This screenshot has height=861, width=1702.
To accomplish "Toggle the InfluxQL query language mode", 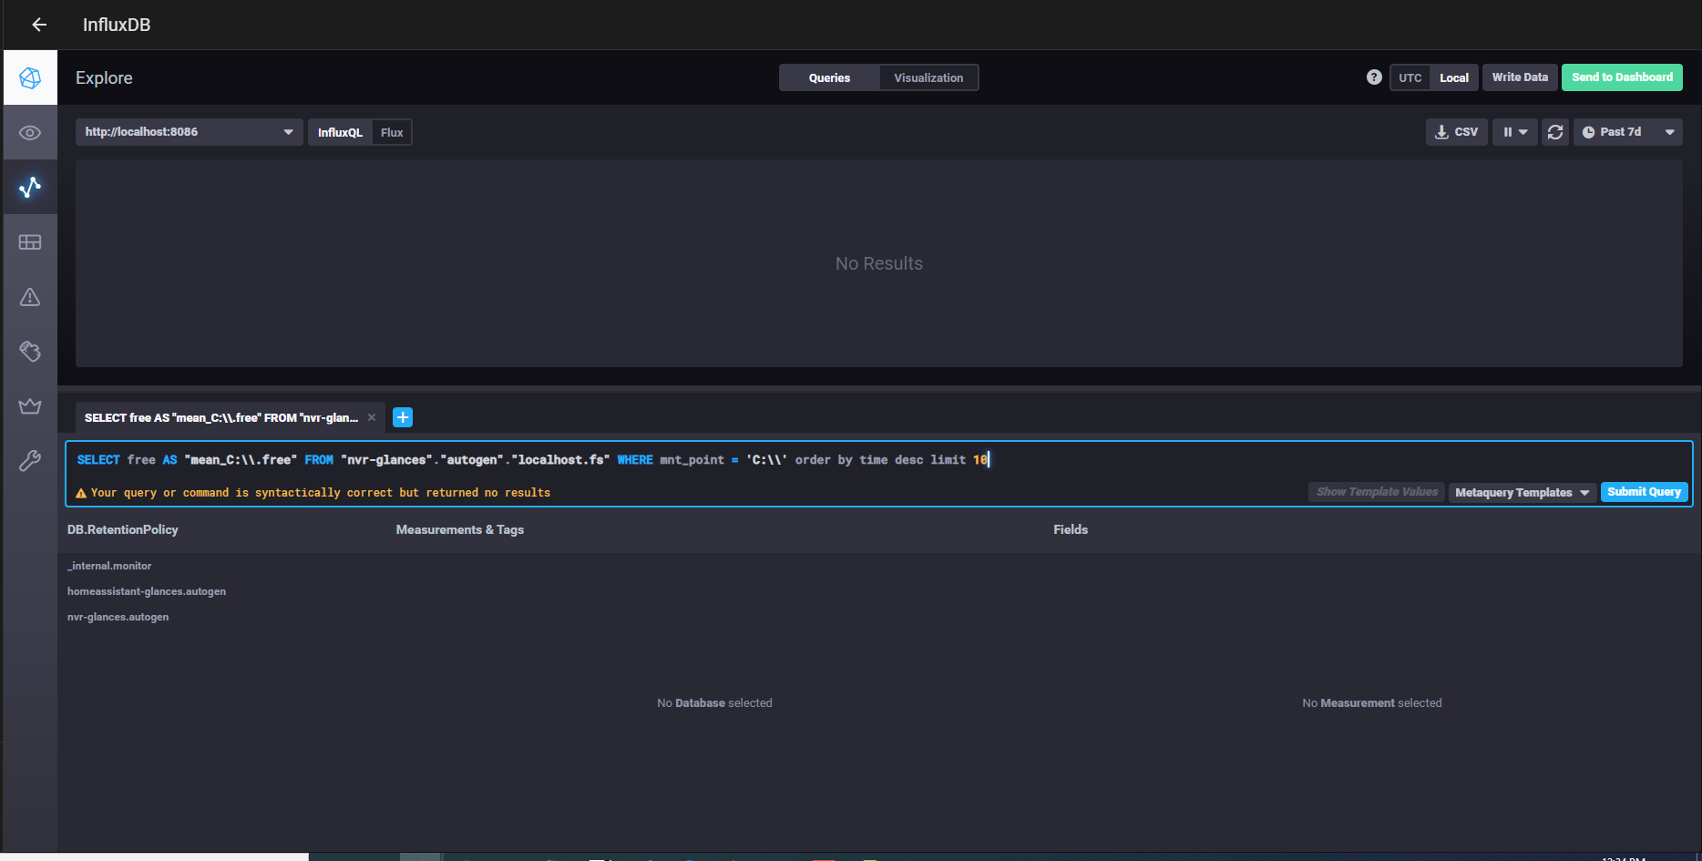I will (x=339, y=132).
